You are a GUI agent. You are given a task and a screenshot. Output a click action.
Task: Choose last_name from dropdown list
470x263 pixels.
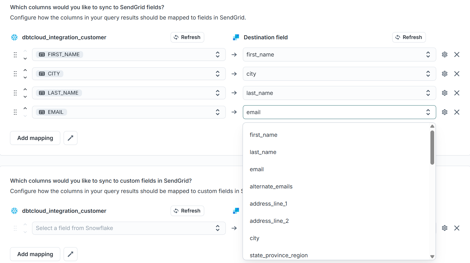336,152
